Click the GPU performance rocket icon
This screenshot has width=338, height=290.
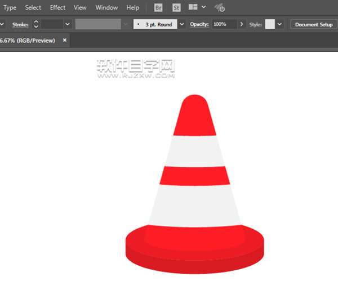pos(220,8)
